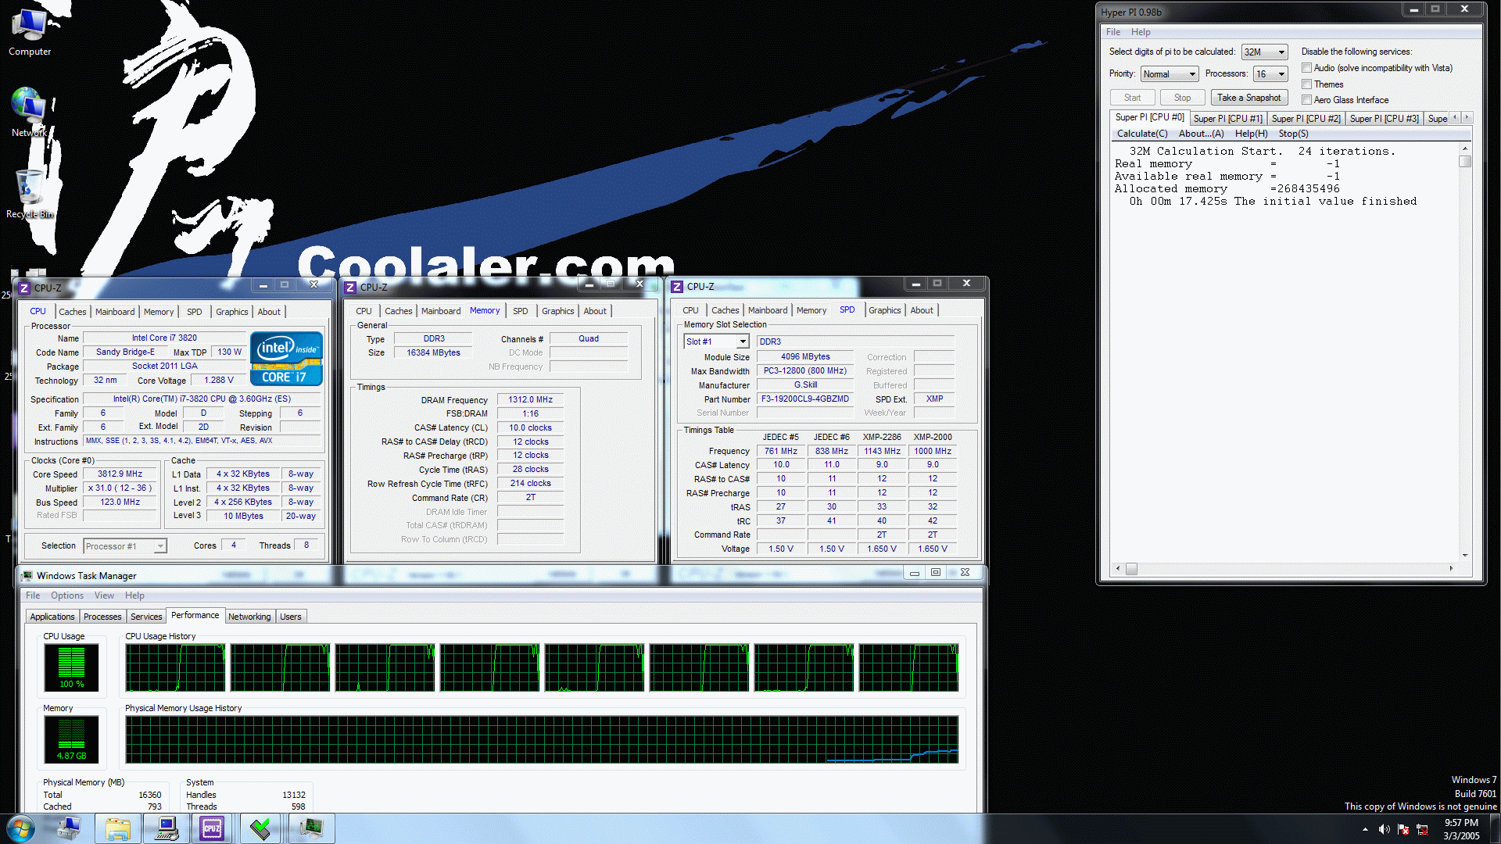The image size is (1501, 844).
Task: Click Hyper PI vertical scrollbar thumb
Action: point(1465,162)
